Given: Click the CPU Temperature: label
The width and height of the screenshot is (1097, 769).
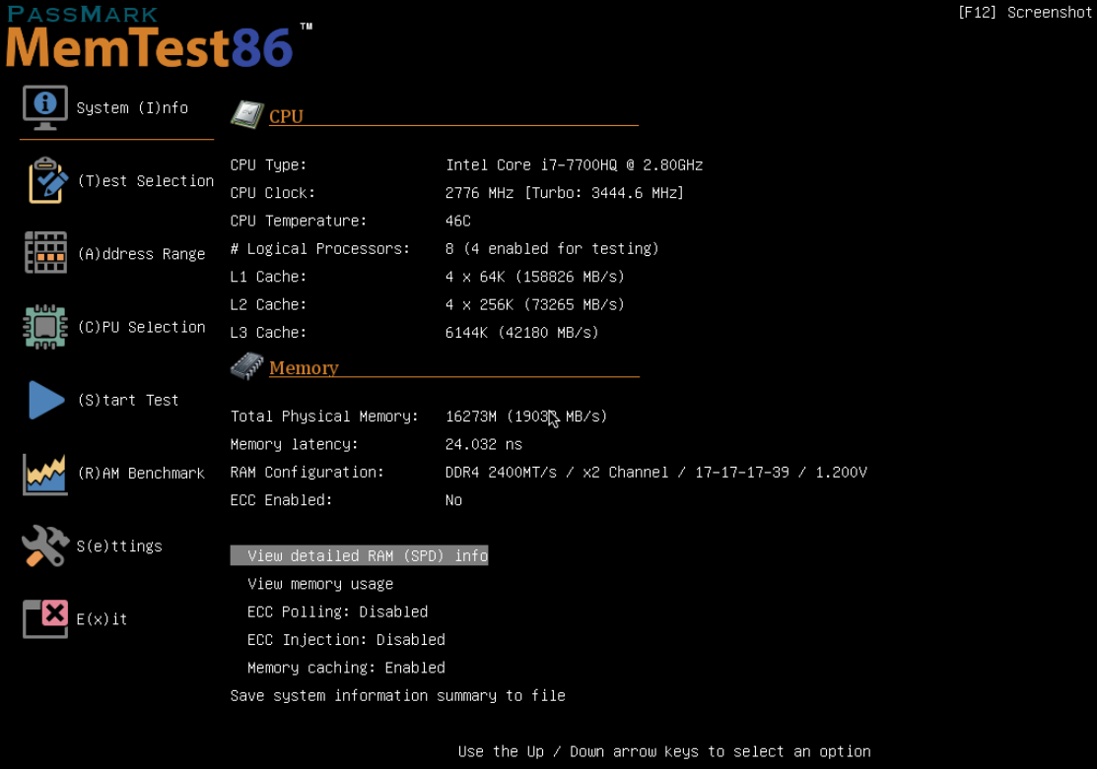Looking at the screenshot, I should pos(299,221).
